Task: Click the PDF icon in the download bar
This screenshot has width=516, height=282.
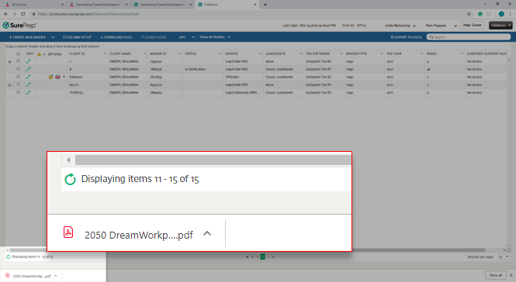Action: pyautogui.click(x=8, y=276)
